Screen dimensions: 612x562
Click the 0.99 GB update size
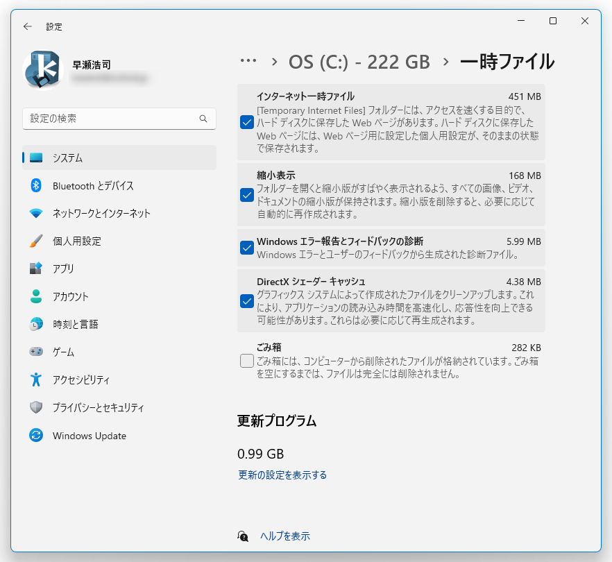(x=260, y=454)
